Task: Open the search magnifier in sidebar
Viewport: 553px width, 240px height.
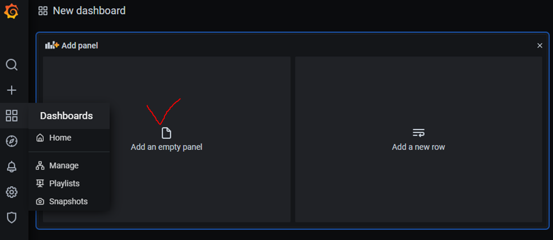Action: [12, 65]
